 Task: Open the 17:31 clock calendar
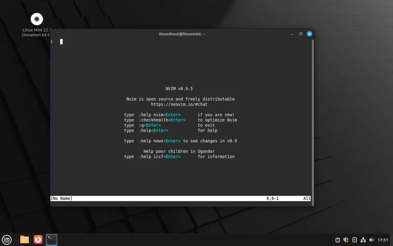pos(383,240)
